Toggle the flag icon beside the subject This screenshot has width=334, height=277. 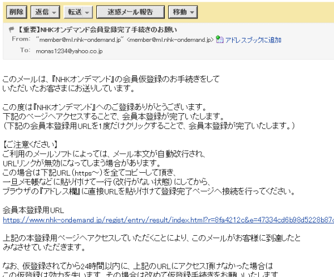tap(12, 30)
